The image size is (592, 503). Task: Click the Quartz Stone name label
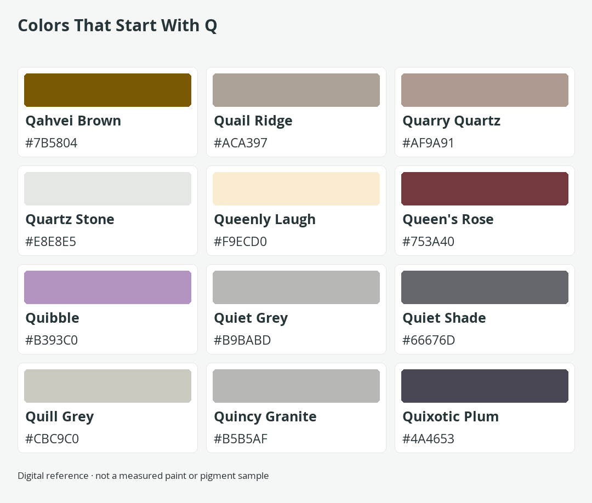point(70,220)
